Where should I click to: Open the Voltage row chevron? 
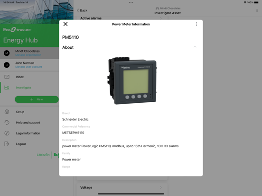click(x=161, y=187)
